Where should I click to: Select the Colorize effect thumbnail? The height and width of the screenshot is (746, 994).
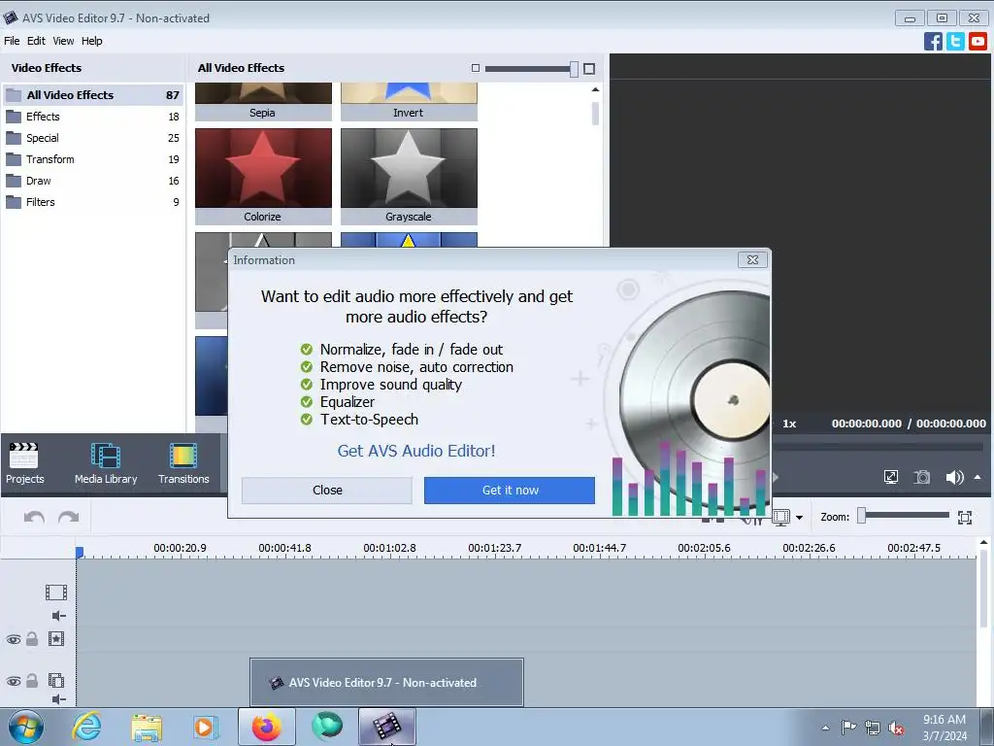[x=263, y=177]
